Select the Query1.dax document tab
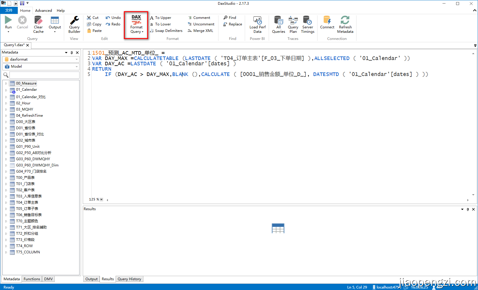478x290 pixels. (14, 45)
